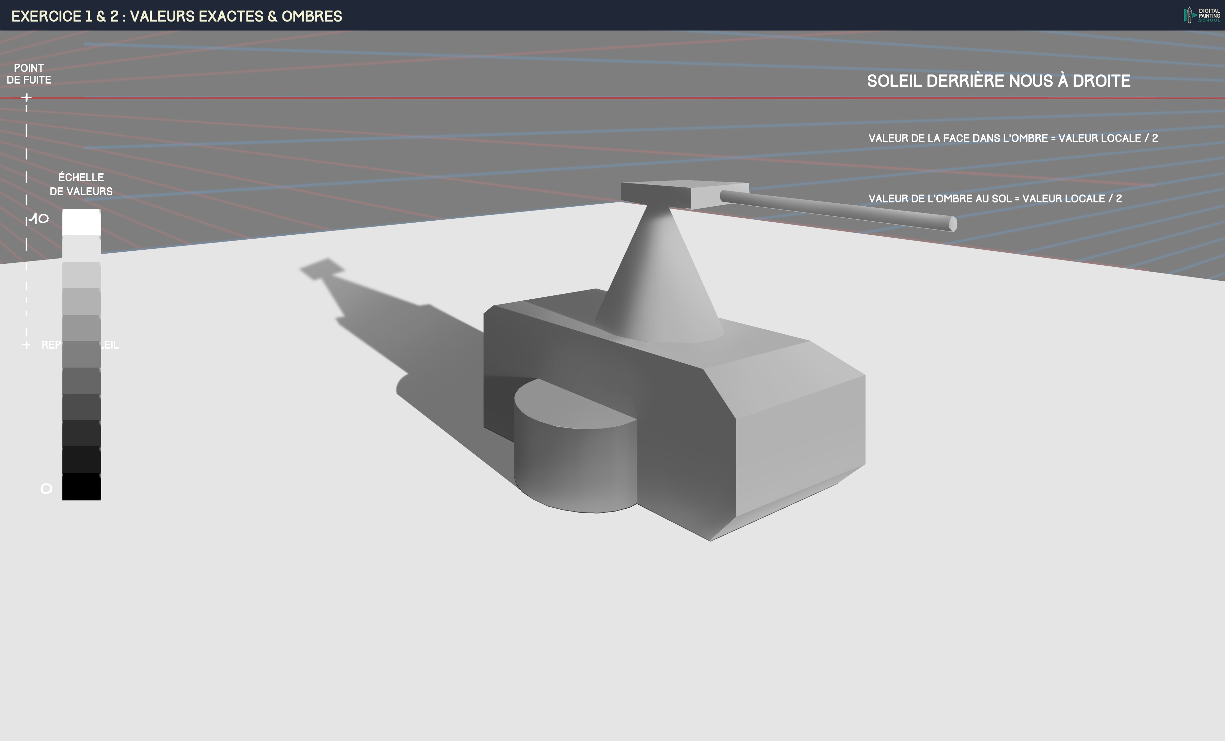Pick the swatch just above the black one

82,460
